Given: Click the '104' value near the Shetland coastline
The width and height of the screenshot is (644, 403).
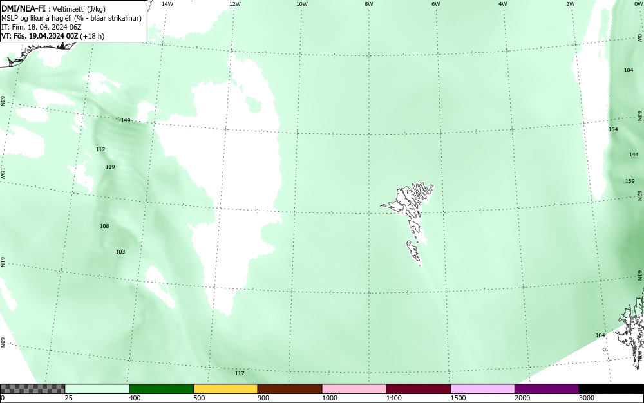Looking at the screenshot, I should (x=600, y=335).
